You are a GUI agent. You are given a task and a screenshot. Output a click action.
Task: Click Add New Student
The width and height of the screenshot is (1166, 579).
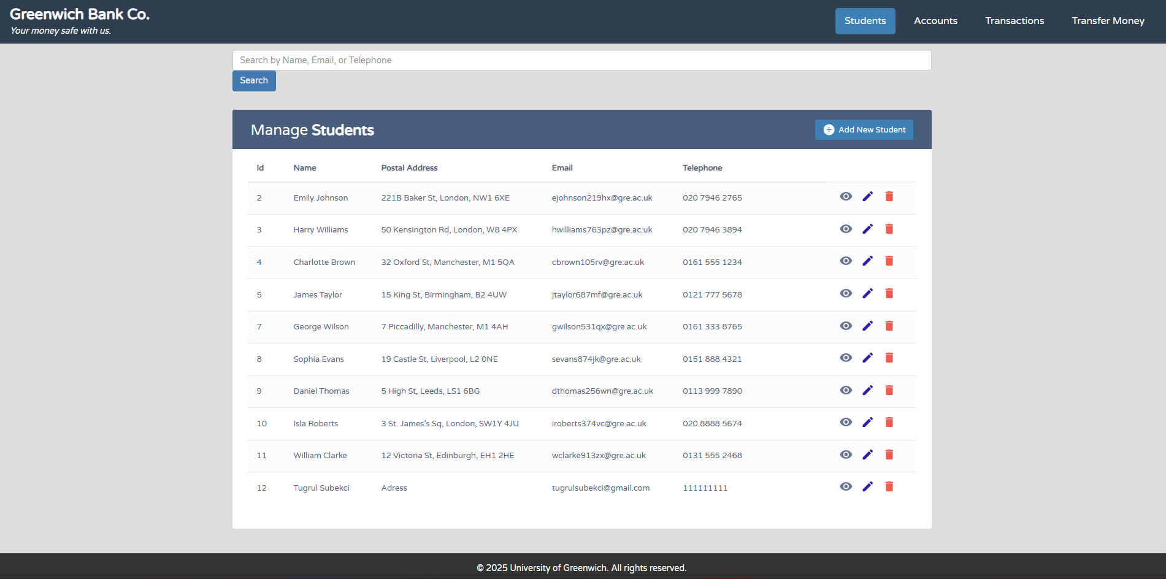(864, 129)
